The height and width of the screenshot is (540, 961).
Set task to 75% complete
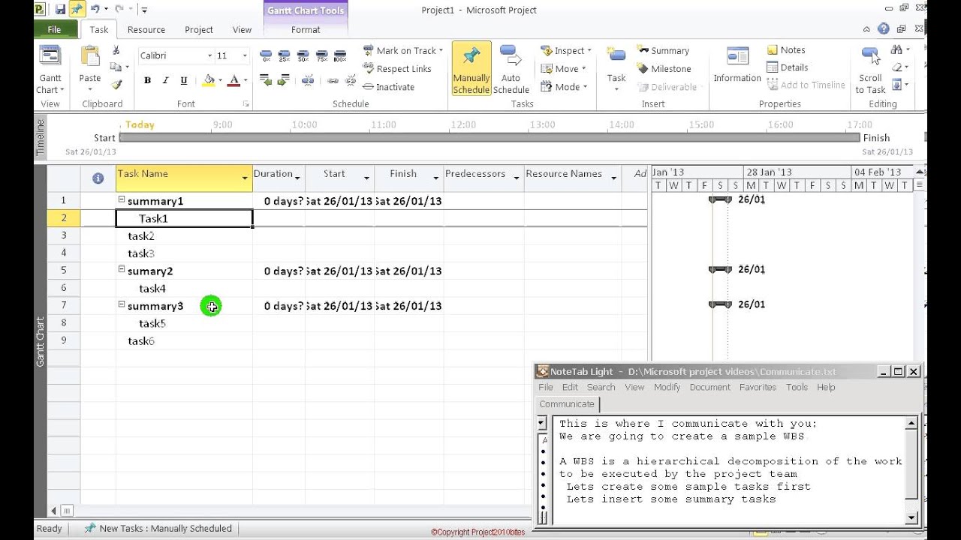[x=321, y=55]
